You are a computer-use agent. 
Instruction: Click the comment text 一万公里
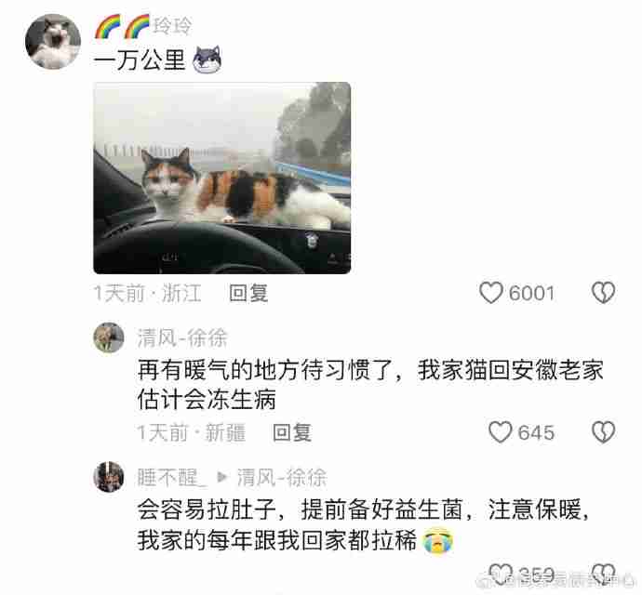coord(140,60)
